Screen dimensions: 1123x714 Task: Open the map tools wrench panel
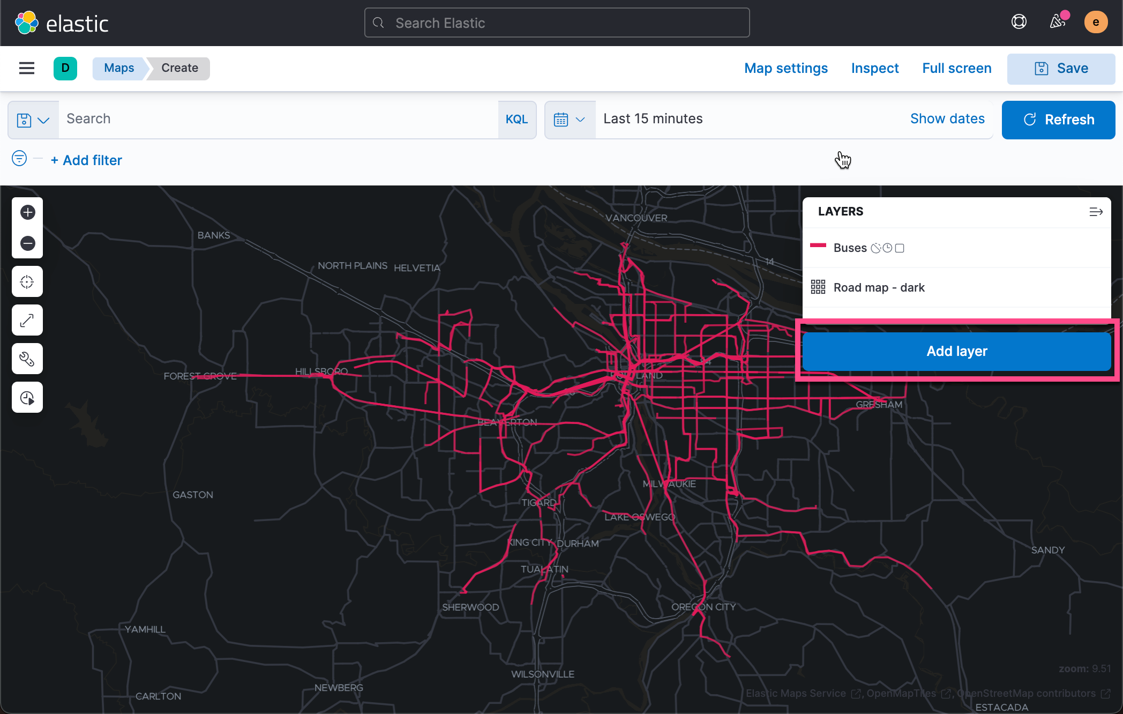click(x=27, y=358)
